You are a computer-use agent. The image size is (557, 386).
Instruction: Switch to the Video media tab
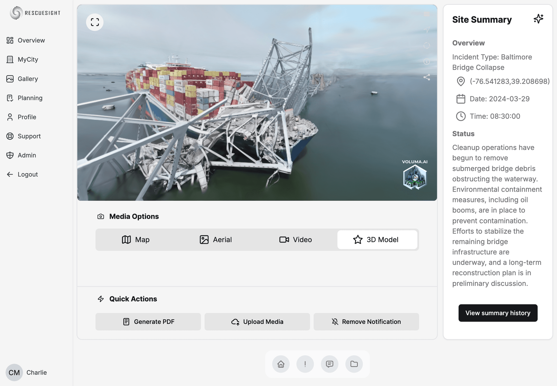[x=296, y=240]
